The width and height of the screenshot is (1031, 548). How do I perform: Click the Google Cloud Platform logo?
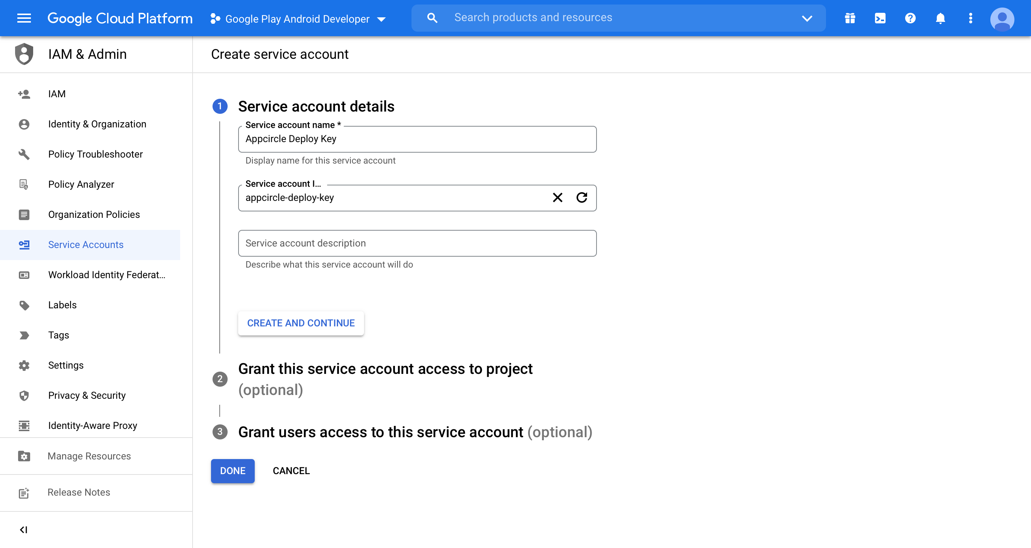(120, 18)
